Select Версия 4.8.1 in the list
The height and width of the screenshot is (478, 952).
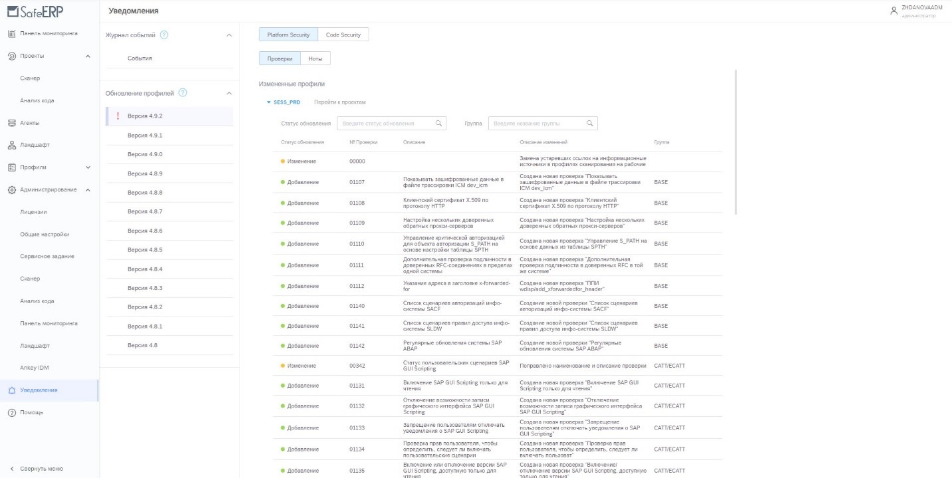point(170,326)
